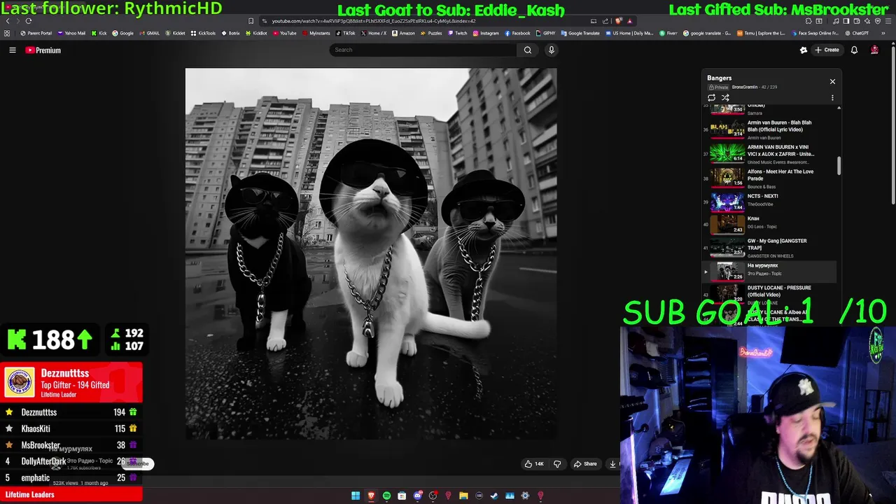This screenshot has width=896, height=504.
Task: Open the YouTube guide hamburger menu
Action: pos(13,50)
